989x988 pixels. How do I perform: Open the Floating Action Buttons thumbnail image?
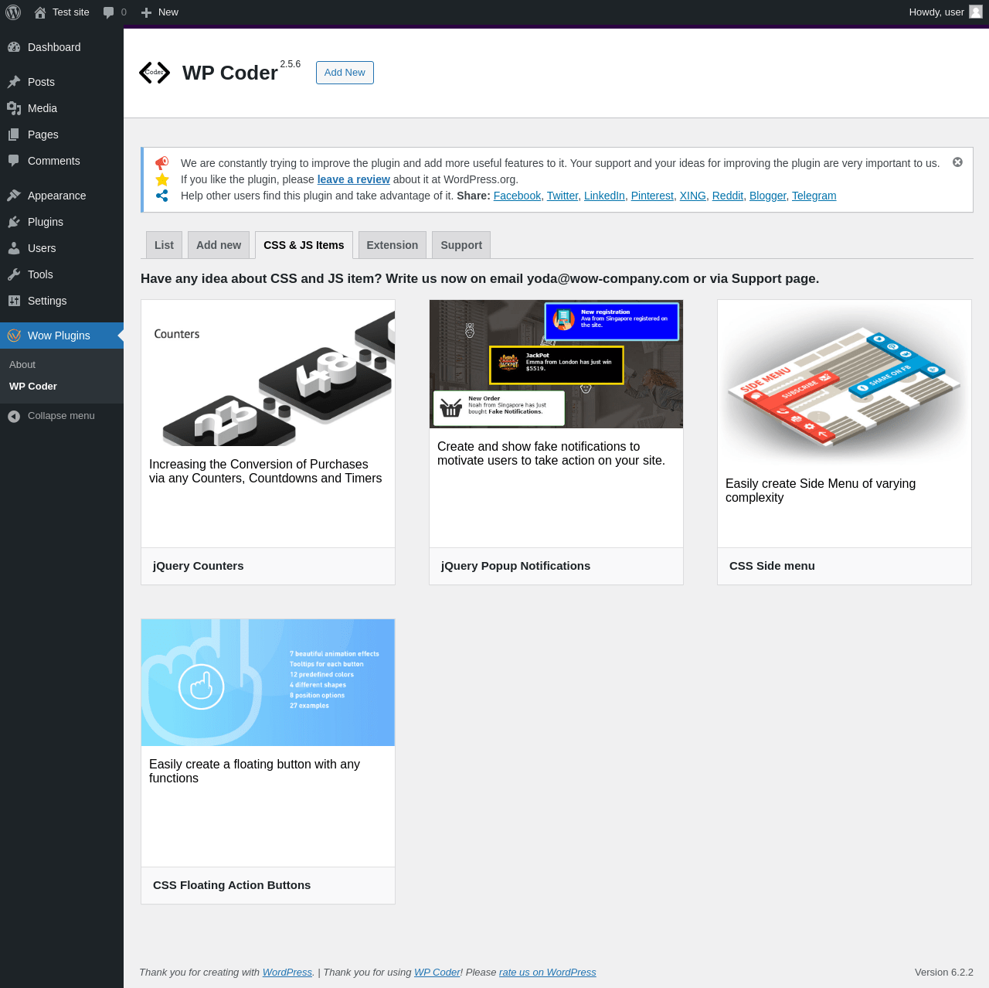pos(268,683)
